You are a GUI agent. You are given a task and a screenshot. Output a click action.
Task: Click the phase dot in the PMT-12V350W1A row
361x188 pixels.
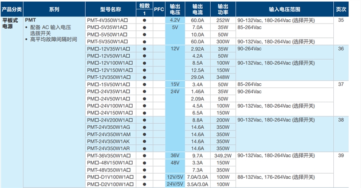click(144, 77)
